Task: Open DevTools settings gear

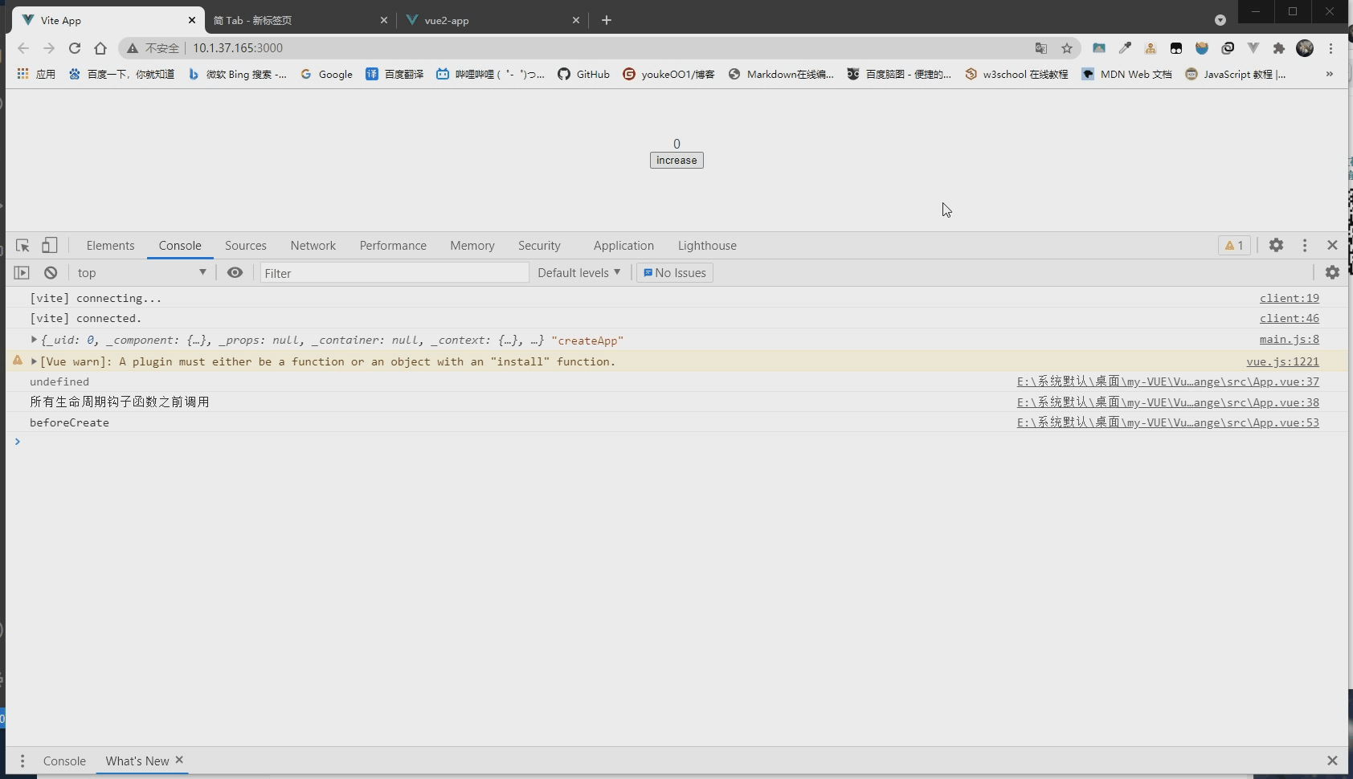Action: pos(1276,246)
